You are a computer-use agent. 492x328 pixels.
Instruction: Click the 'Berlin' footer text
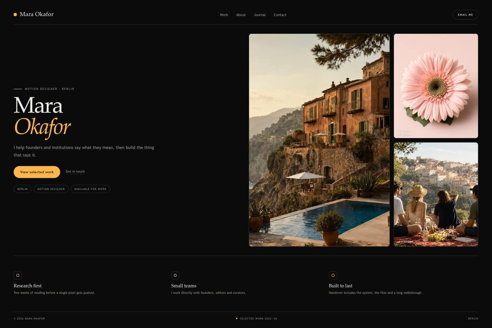tap(473, 319)
